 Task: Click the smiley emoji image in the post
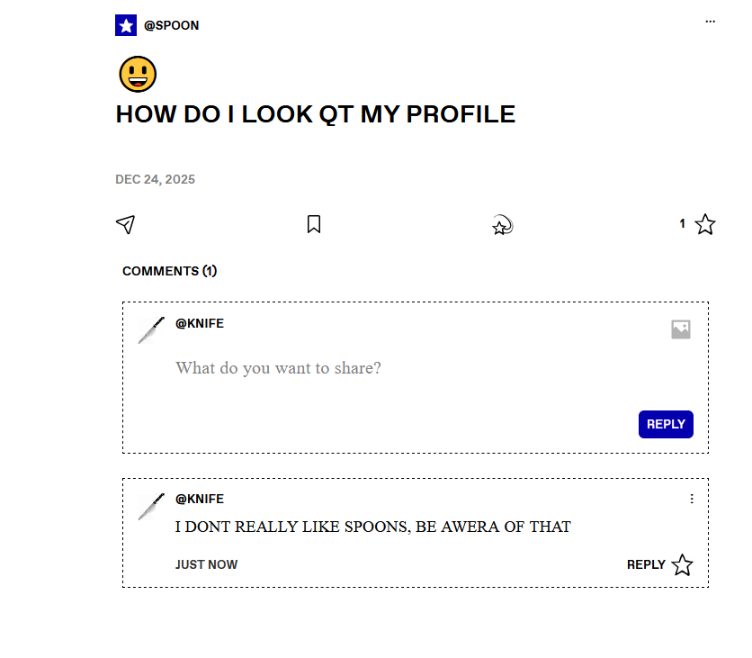[138, 74]
